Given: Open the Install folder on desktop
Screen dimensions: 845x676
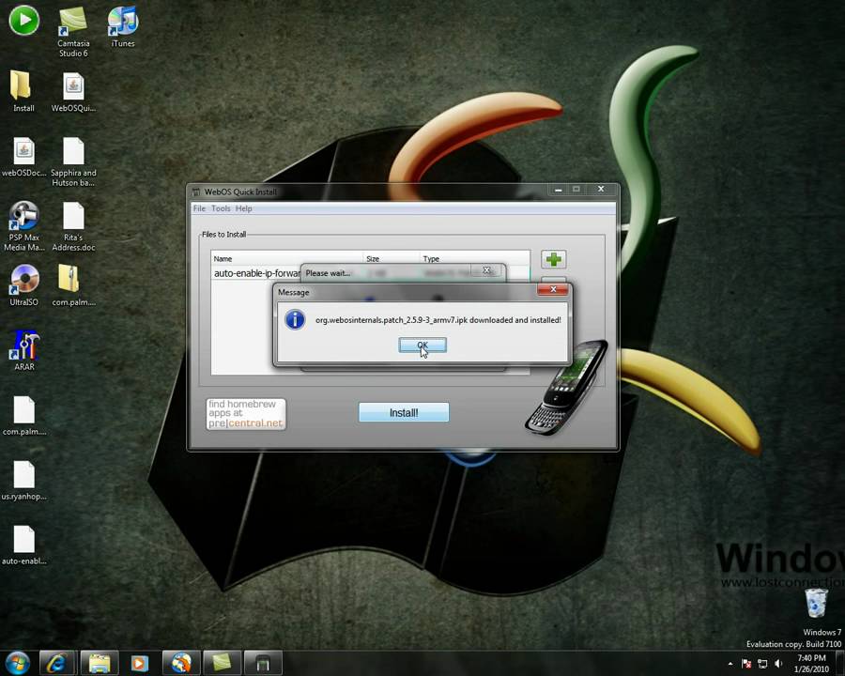Looking at the screenshot, I should 23,91.
